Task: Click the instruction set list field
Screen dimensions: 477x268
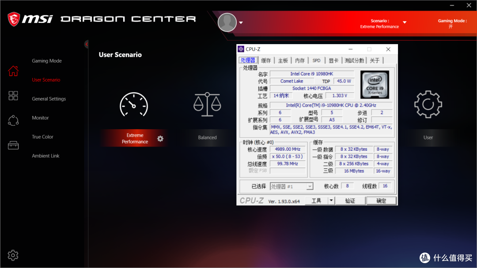Action: click(331, 130)
